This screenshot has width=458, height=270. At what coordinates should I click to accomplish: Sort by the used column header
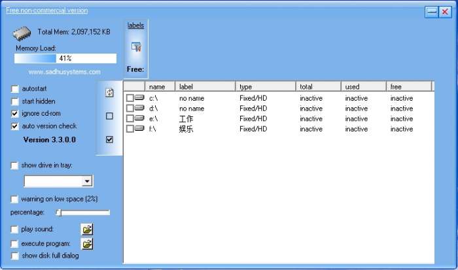(364, 86)
